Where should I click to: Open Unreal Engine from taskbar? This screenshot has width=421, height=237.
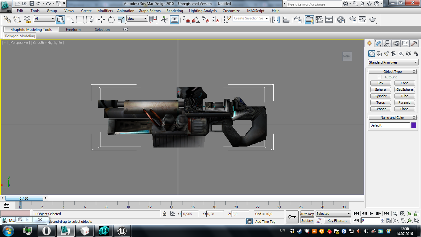[123, 231]
